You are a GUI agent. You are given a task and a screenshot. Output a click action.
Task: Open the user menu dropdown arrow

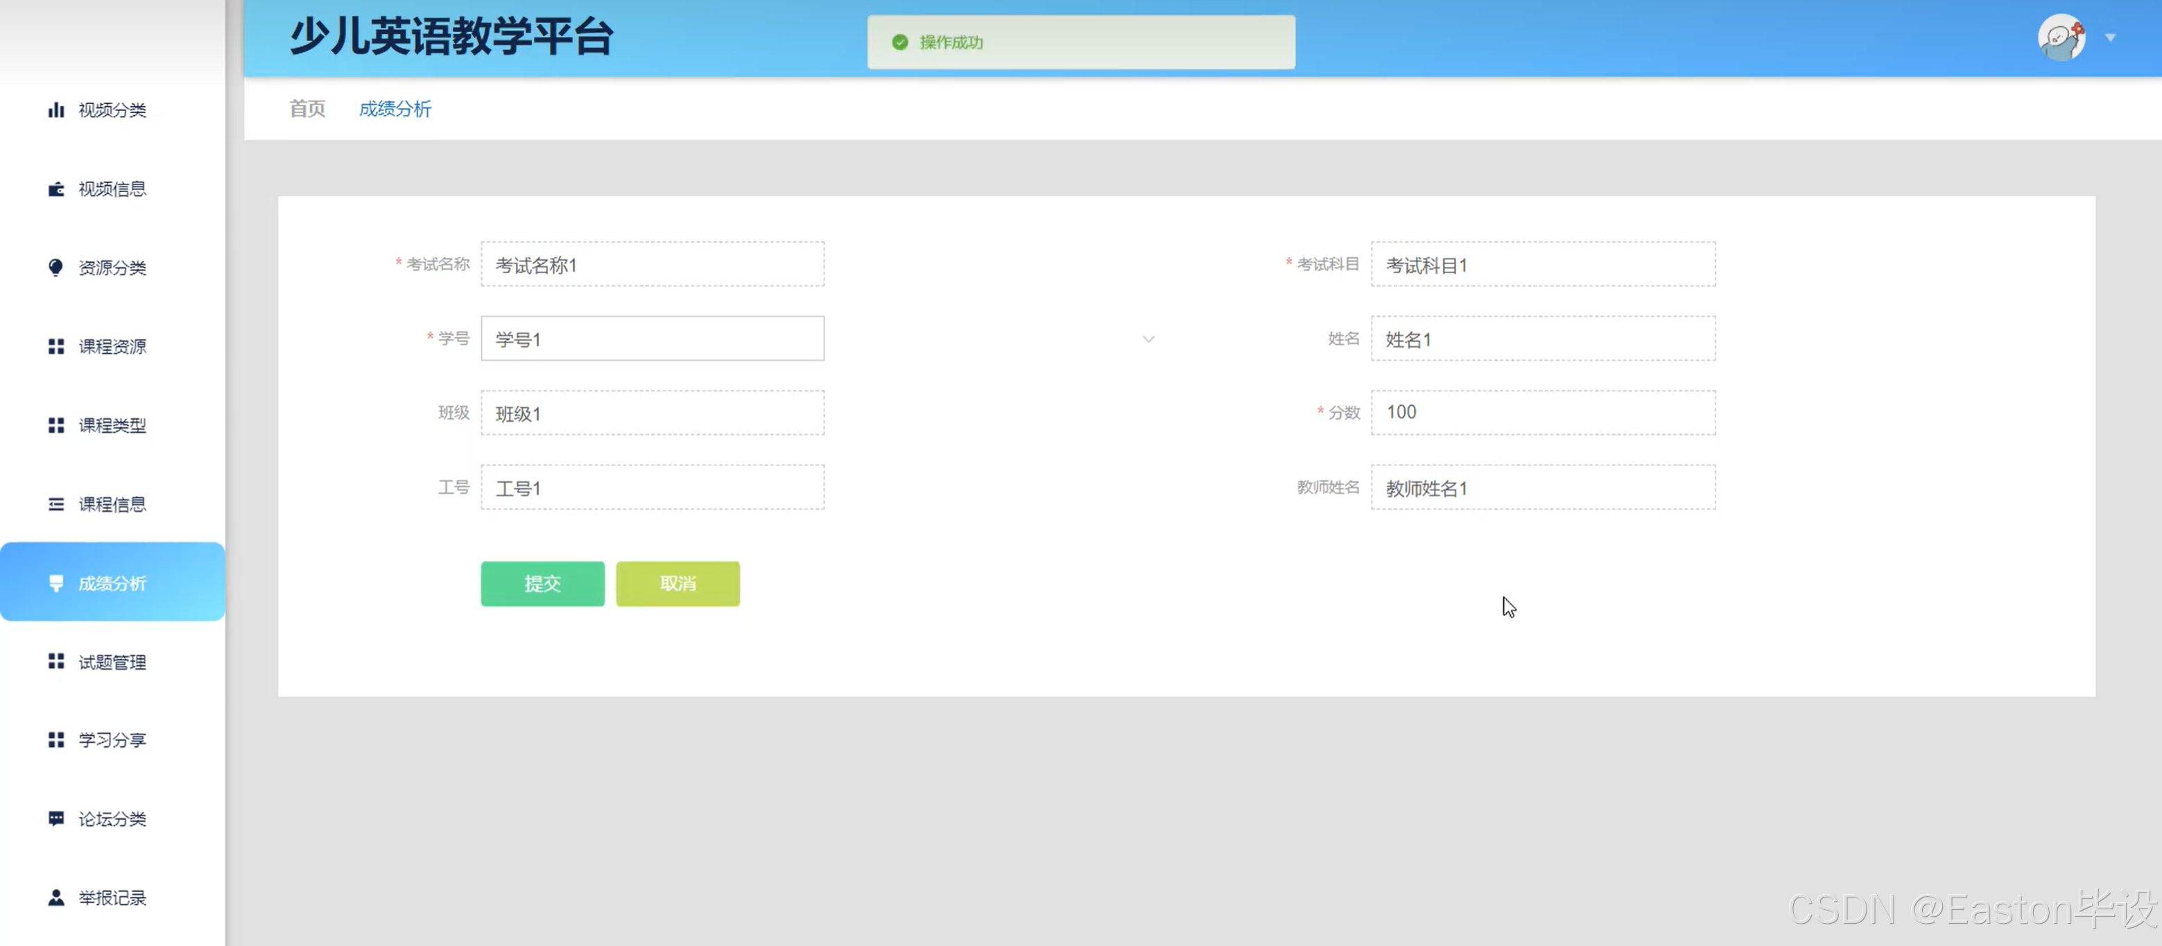2110,37
